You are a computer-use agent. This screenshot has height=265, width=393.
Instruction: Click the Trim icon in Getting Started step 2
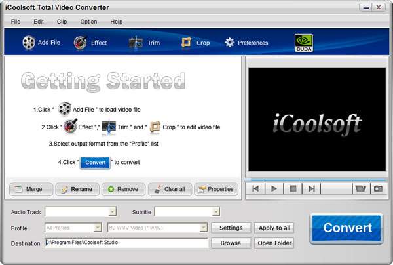[109, 127]
